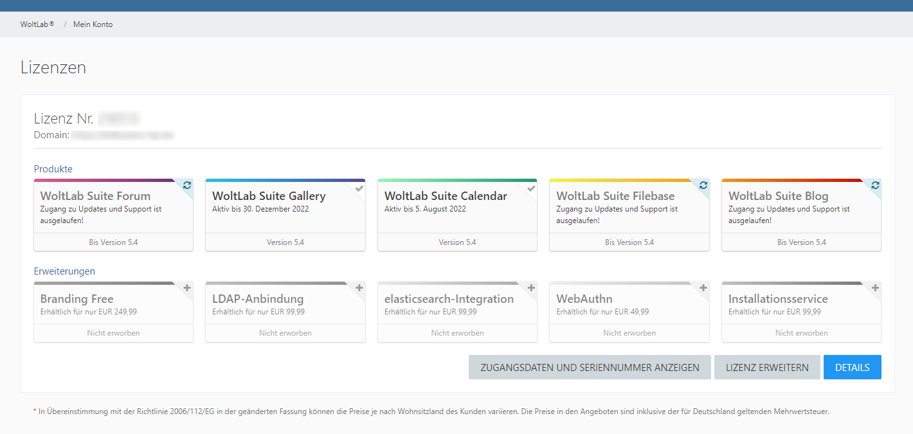
Task: Click the renew icon on WoltLab Suite Forum
Action: tap(186, 185)
